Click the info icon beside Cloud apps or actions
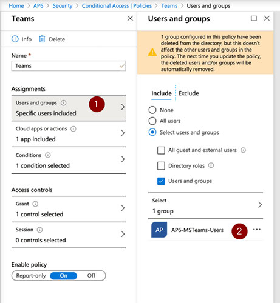Image resolution: width=280 pixels, height=303 pixels. 73,128
